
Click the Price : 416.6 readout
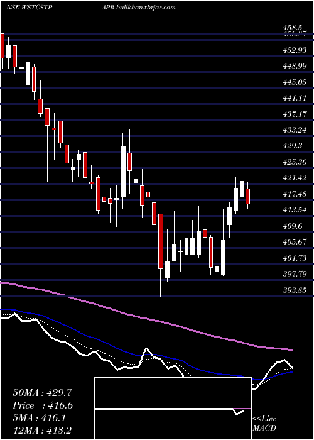tap(43, 405)
